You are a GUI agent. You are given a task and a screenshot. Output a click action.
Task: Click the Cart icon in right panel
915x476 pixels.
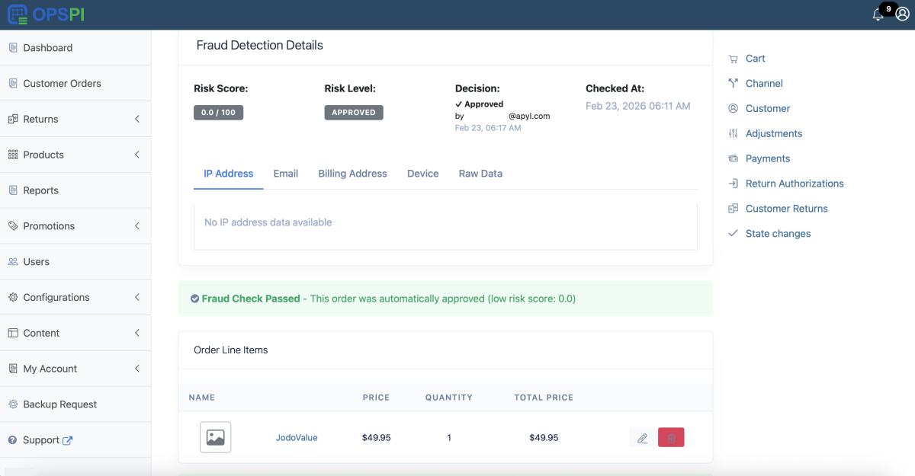(733, 59)
